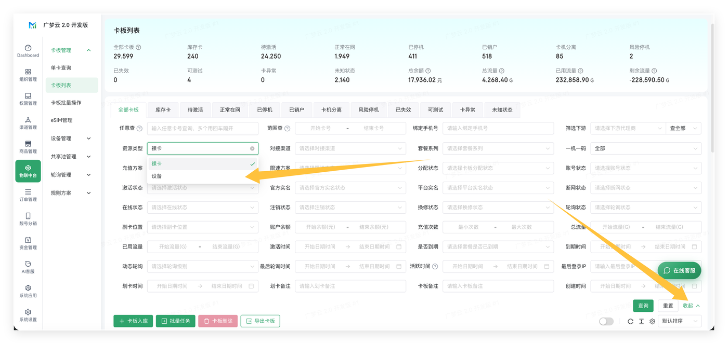This screenshot has width=728, height=344.
Task: Open the 套餐系列 dropdown
Action: tap(498, 148)
